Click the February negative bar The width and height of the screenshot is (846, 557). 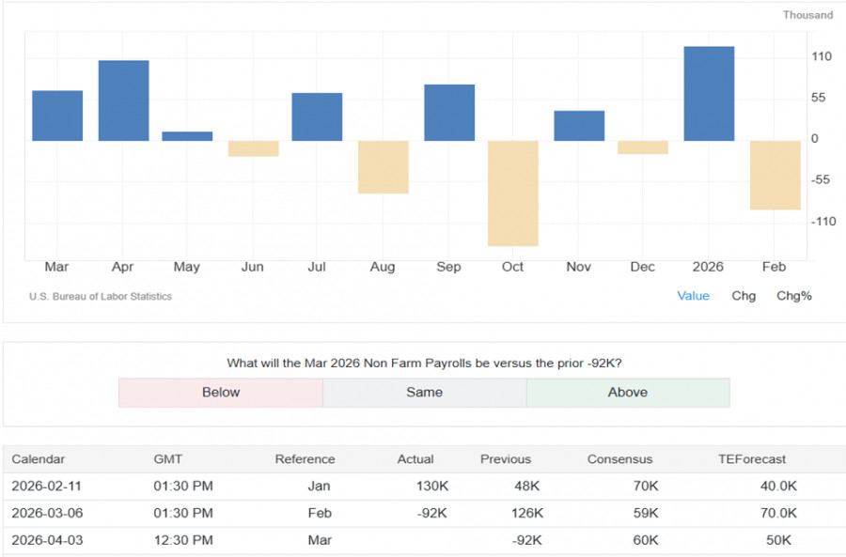click(775, 175)
